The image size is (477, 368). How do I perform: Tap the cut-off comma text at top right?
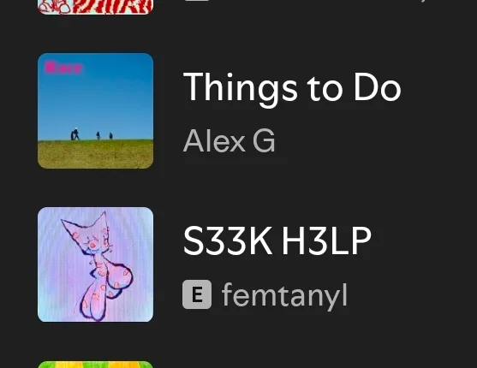pyautogui.click(x=424, y=1)
